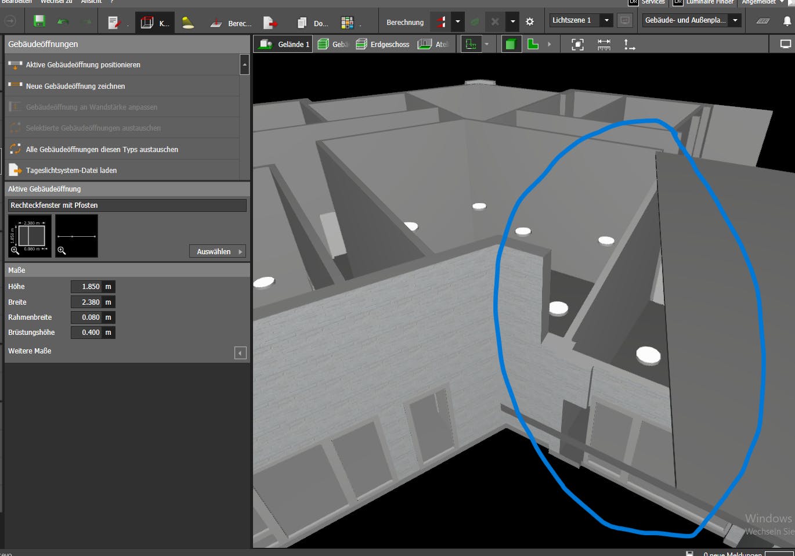Click Neue Gebäudeöffnung zeichnen
This screenshot has width=795, height=556.
75,86
